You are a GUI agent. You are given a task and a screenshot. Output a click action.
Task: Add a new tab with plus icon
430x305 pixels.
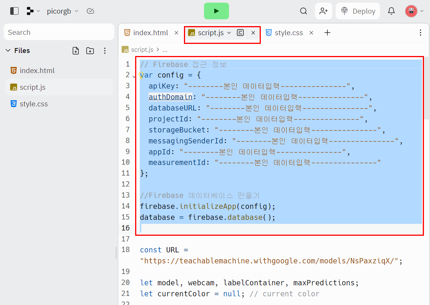click(327, 33)
